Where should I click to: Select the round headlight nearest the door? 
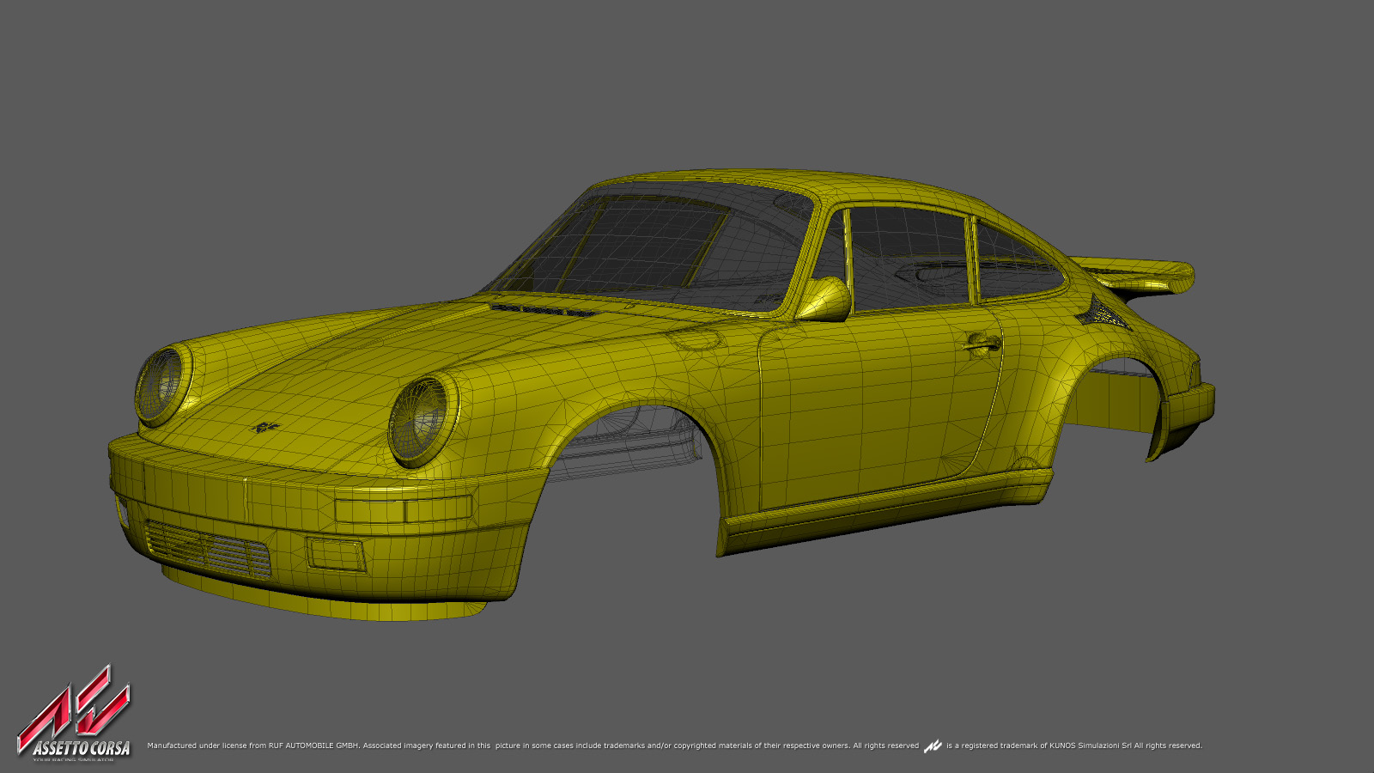(x=421, y=421)
